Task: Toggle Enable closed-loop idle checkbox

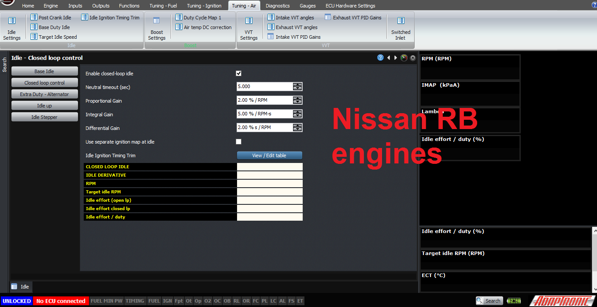Action: (239, 74)
